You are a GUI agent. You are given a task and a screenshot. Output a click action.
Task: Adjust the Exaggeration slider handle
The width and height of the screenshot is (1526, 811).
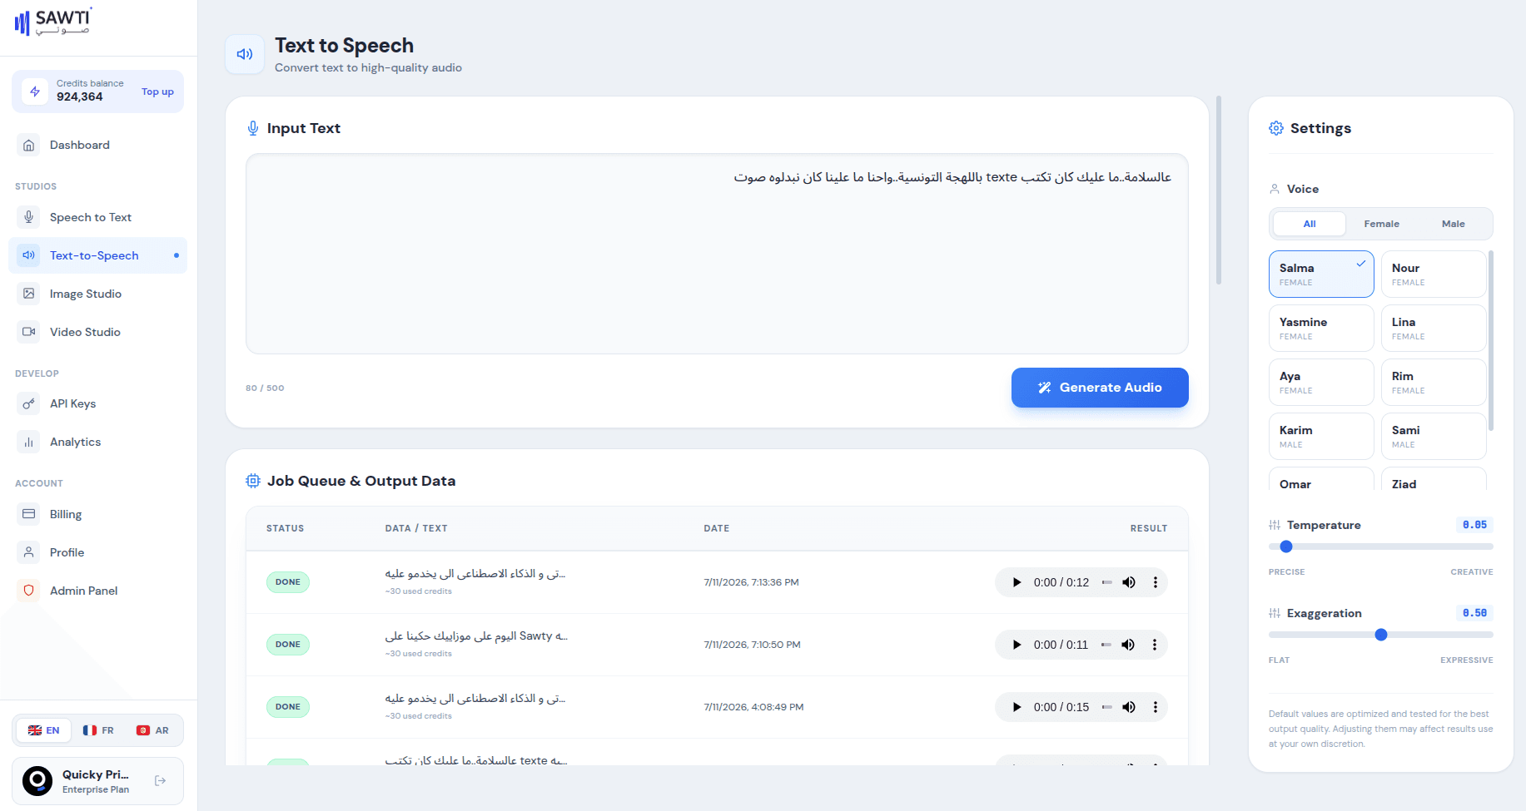(x=1381, y=635)
